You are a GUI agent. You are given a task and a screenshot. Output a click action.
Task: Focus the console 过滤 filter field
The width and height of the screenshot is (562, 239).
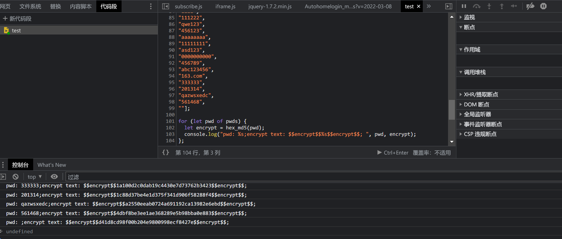coord(313,176)
